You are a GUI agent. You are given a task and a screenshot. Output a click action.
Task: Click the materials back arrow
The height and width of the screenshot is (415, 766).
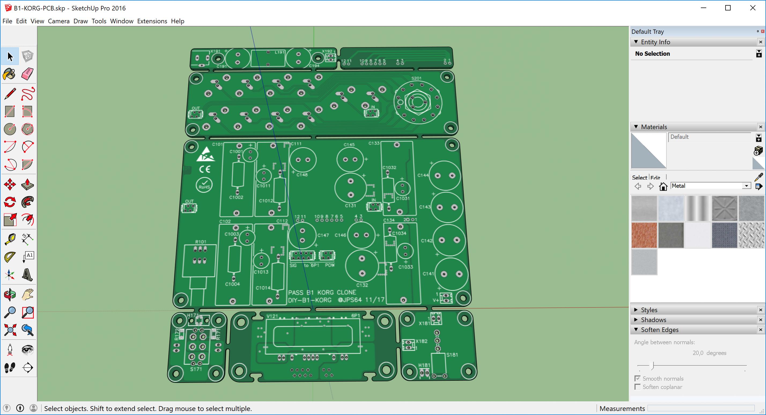tap(638, 186)
